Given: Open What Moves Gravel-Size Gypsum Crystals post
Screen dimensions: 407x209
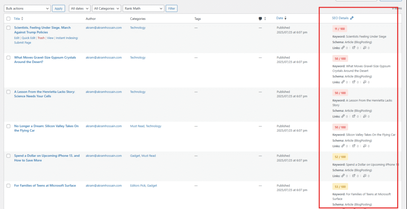Looking at the screenshot, I should pyautogui.click(x=45, y=60).
